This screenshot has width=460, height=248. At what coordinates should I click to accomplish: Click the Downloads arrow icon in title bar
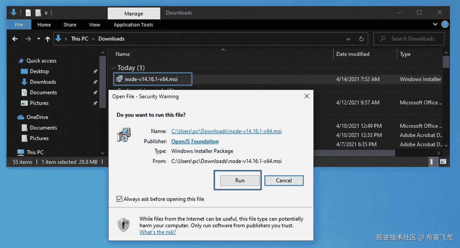[x=14, y=12]
